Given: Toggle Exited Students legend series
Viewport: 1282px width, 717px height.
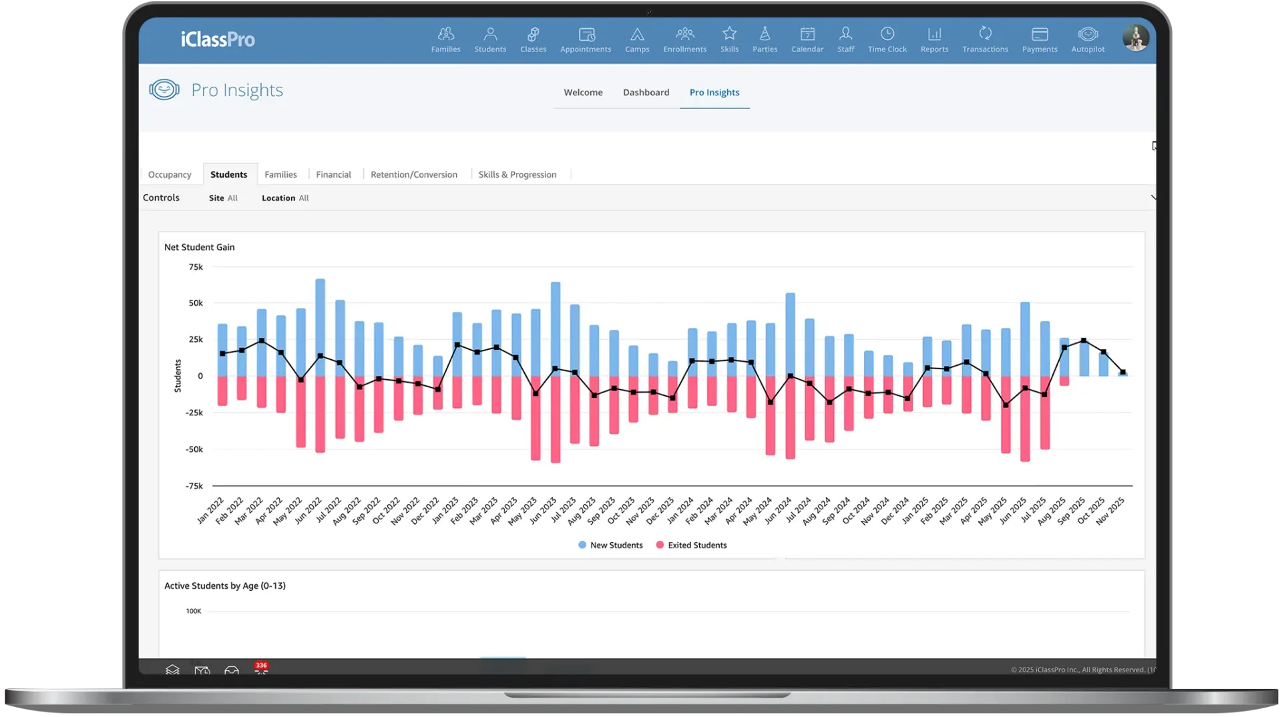Looking at the screenshot, I should [x=691, y=545].
